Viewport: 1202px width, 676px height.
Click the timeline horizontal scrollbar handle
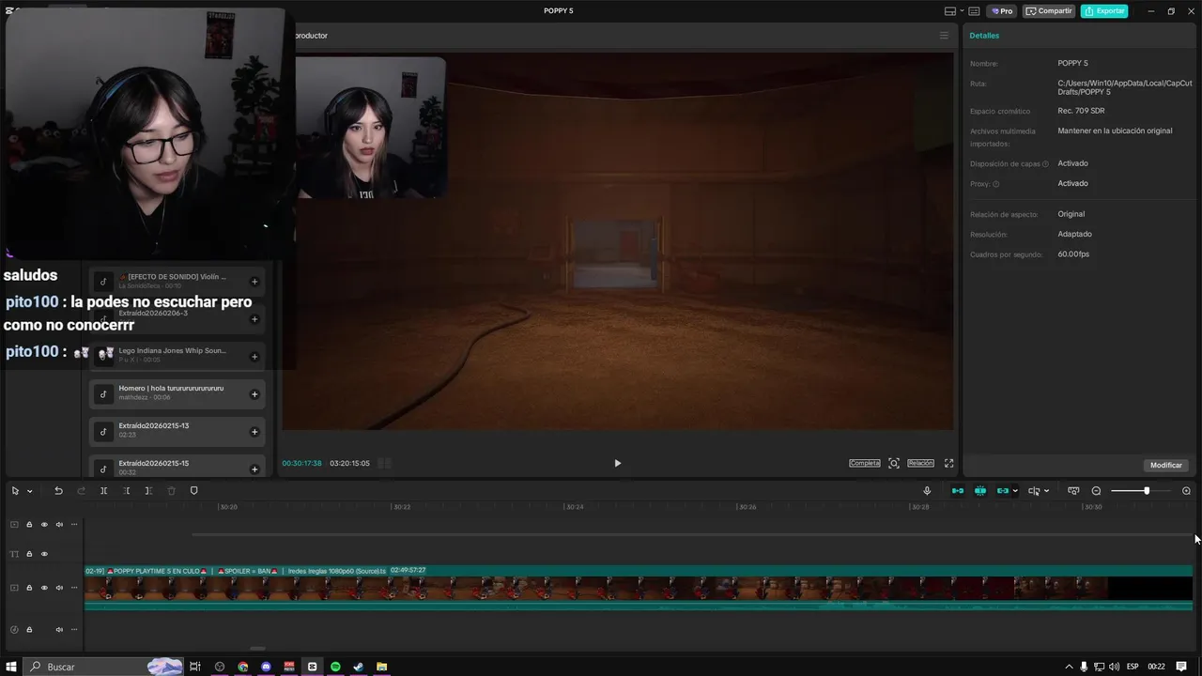[x=257, y=648]
